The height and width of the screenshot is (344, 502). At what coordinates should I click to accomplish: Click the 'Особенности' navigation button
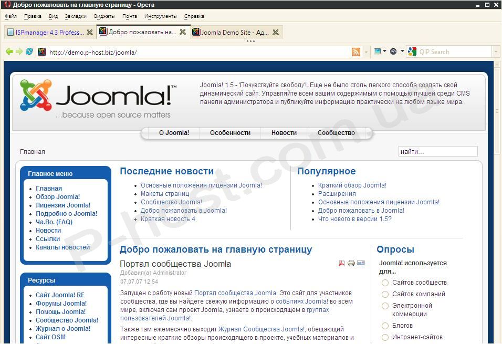click(x=230, y=133)
